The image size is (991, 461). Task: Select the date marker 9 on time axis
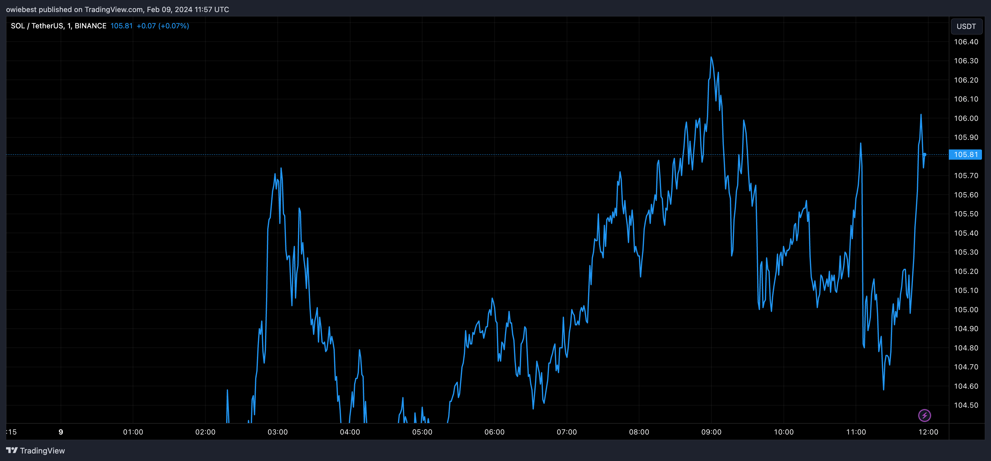61,432
